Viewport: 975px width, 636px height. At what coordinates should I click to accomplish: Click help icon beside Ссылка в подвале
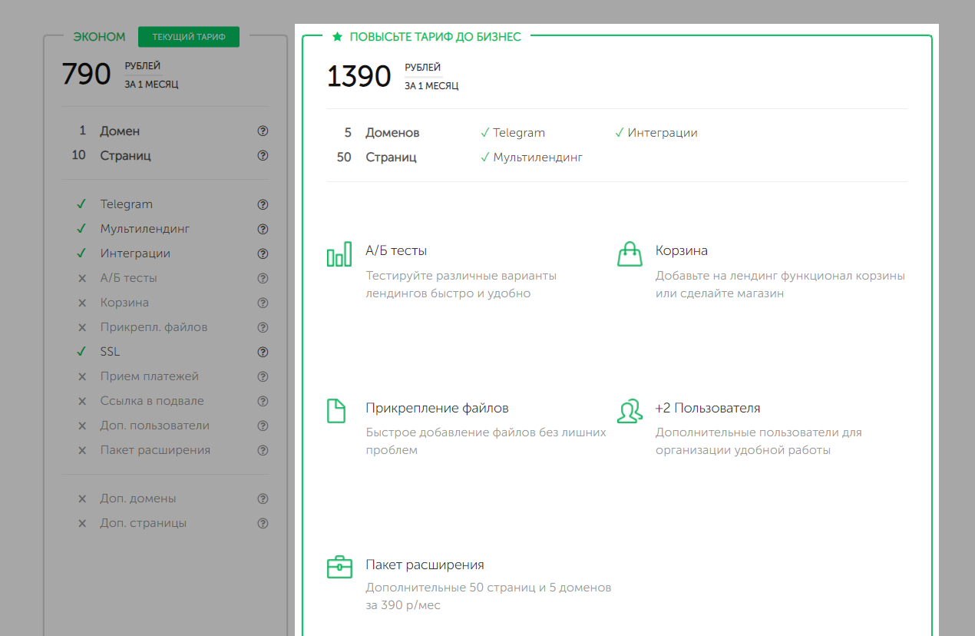tap(263, 402)
